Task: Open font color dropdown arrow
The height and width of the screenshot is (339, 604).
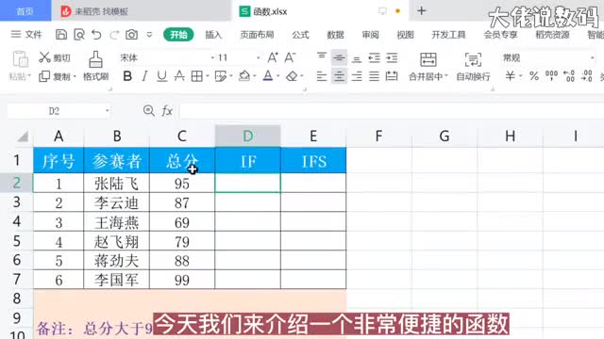Action: [278, 76]
